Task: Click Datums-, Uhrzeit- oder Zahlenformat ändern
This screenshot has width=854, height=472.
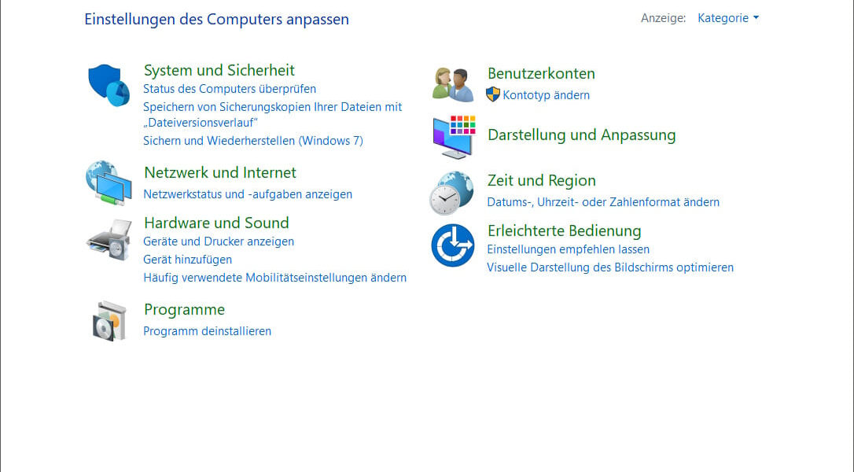Action: (x=603, y=202)
